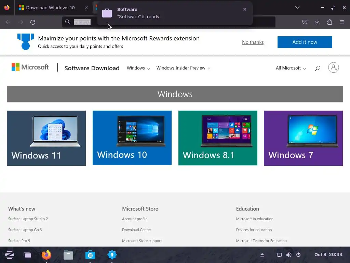The image size is (350, 263).
Task: Open Surface Laptop Studio 2 link
Action: (28, 219)
